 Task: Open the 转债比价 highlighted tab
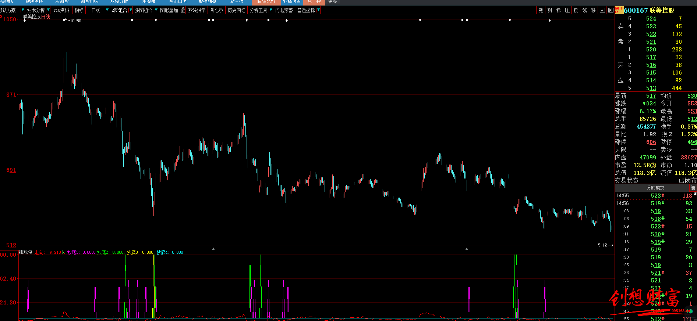coord(266,2)
